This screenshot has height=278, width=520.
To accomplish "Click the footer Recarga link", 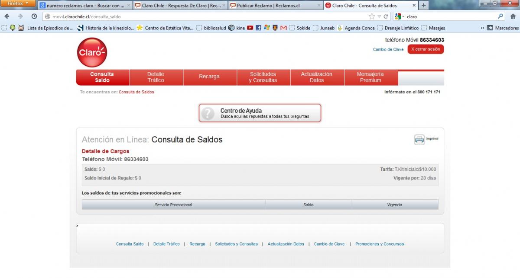I will pos(197,244).
